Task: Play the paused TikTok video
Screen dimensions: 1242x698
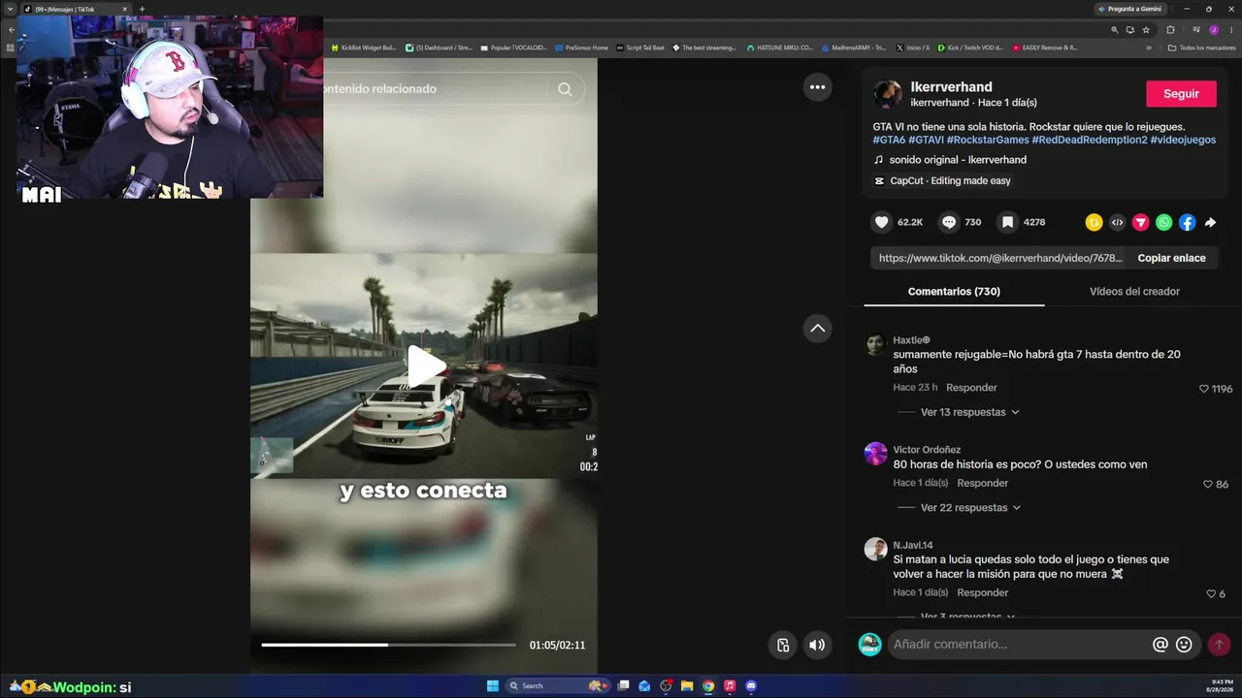Action: pos(425,366)
